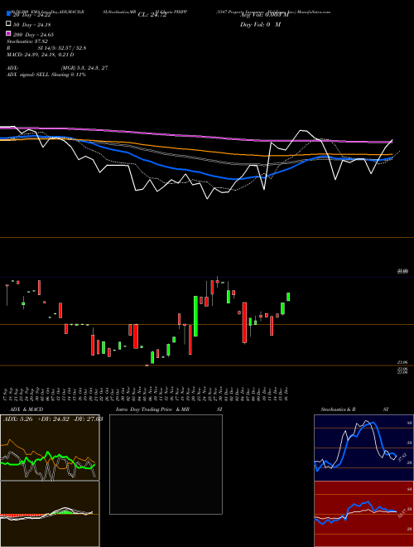The width and height of the screenshot is (414, 547).
Task: Click the last green candlestick on chart
Action: [x=288, y=297]
